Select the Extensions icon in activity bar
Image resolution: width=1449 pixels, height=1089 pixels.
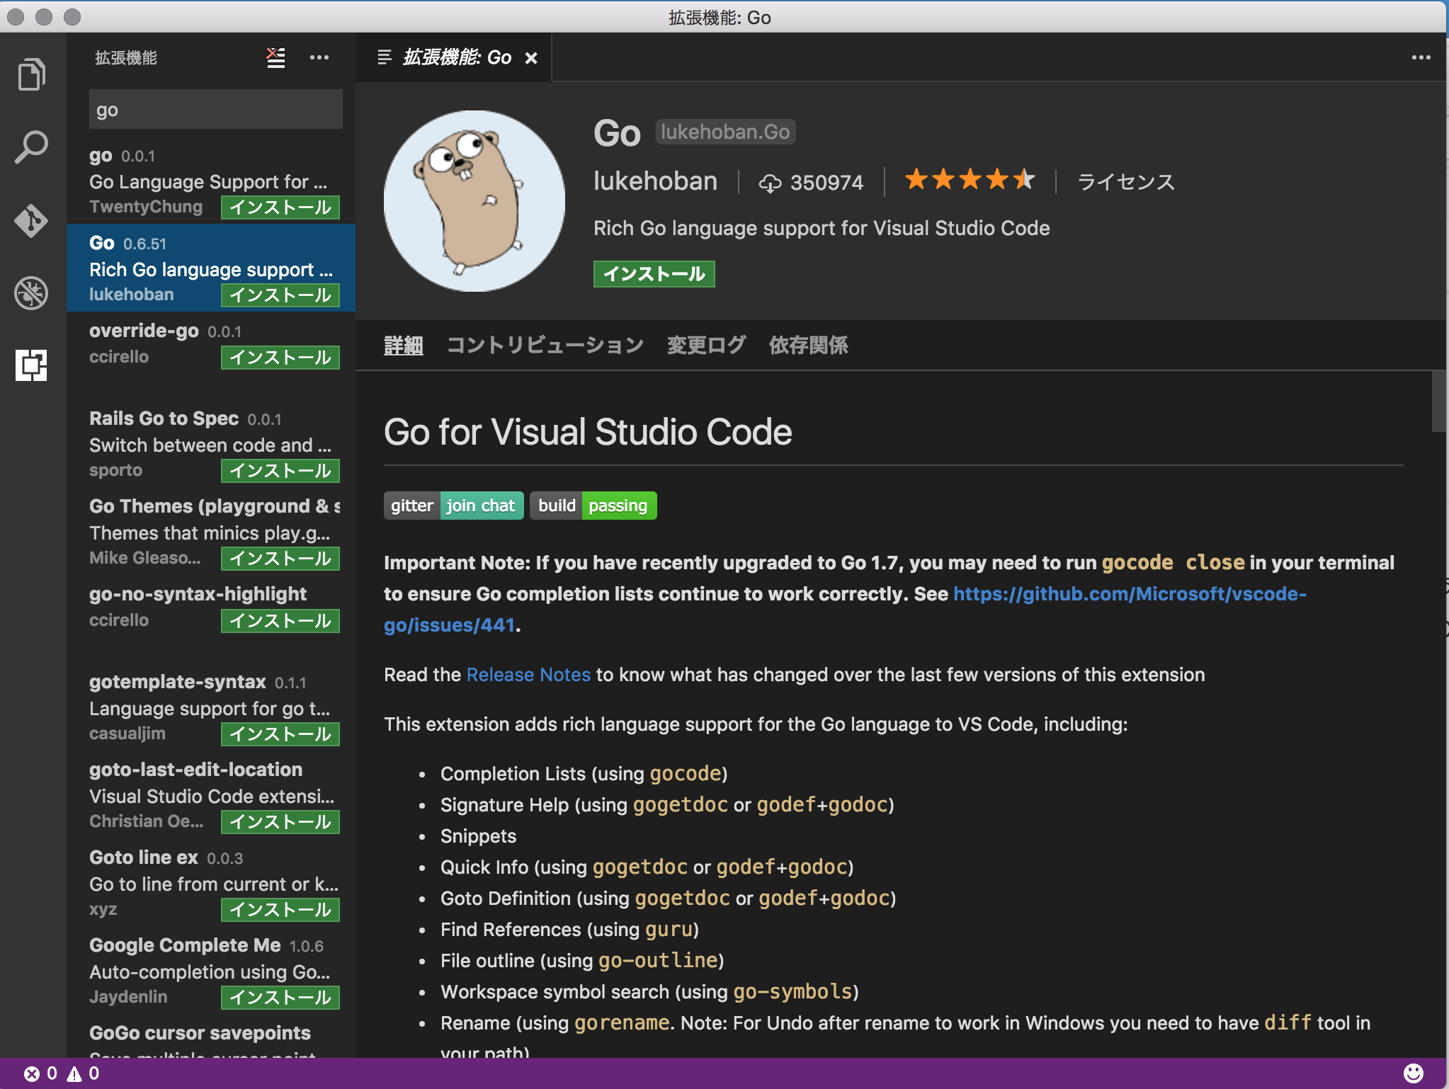tap(31, 365)
